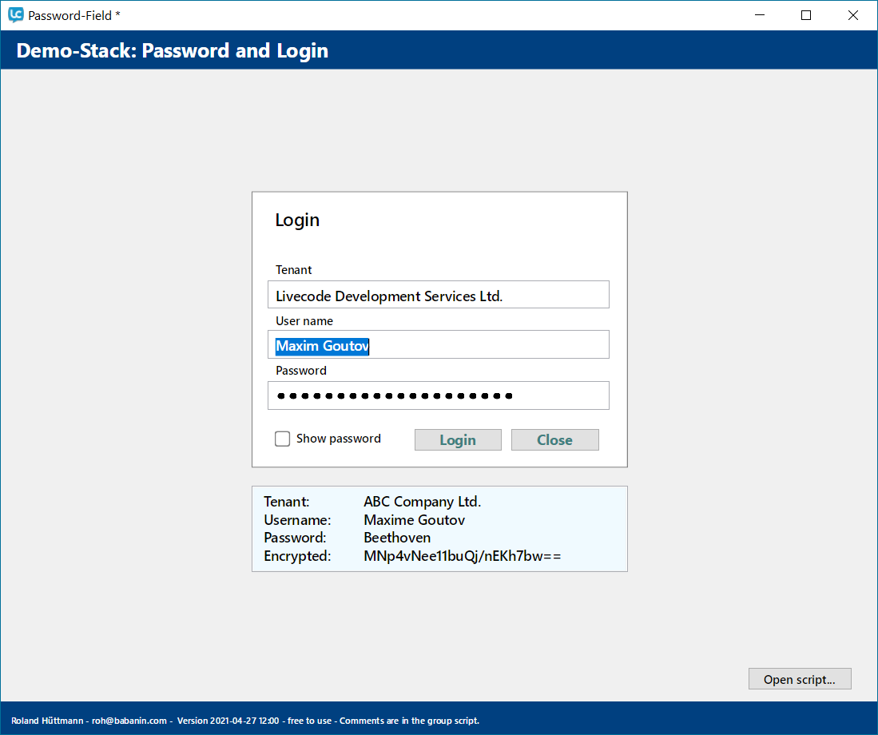Click the roh@babanin.com email in footer
The height and width of the screenshot is (735, 878).
click(129, 721)
